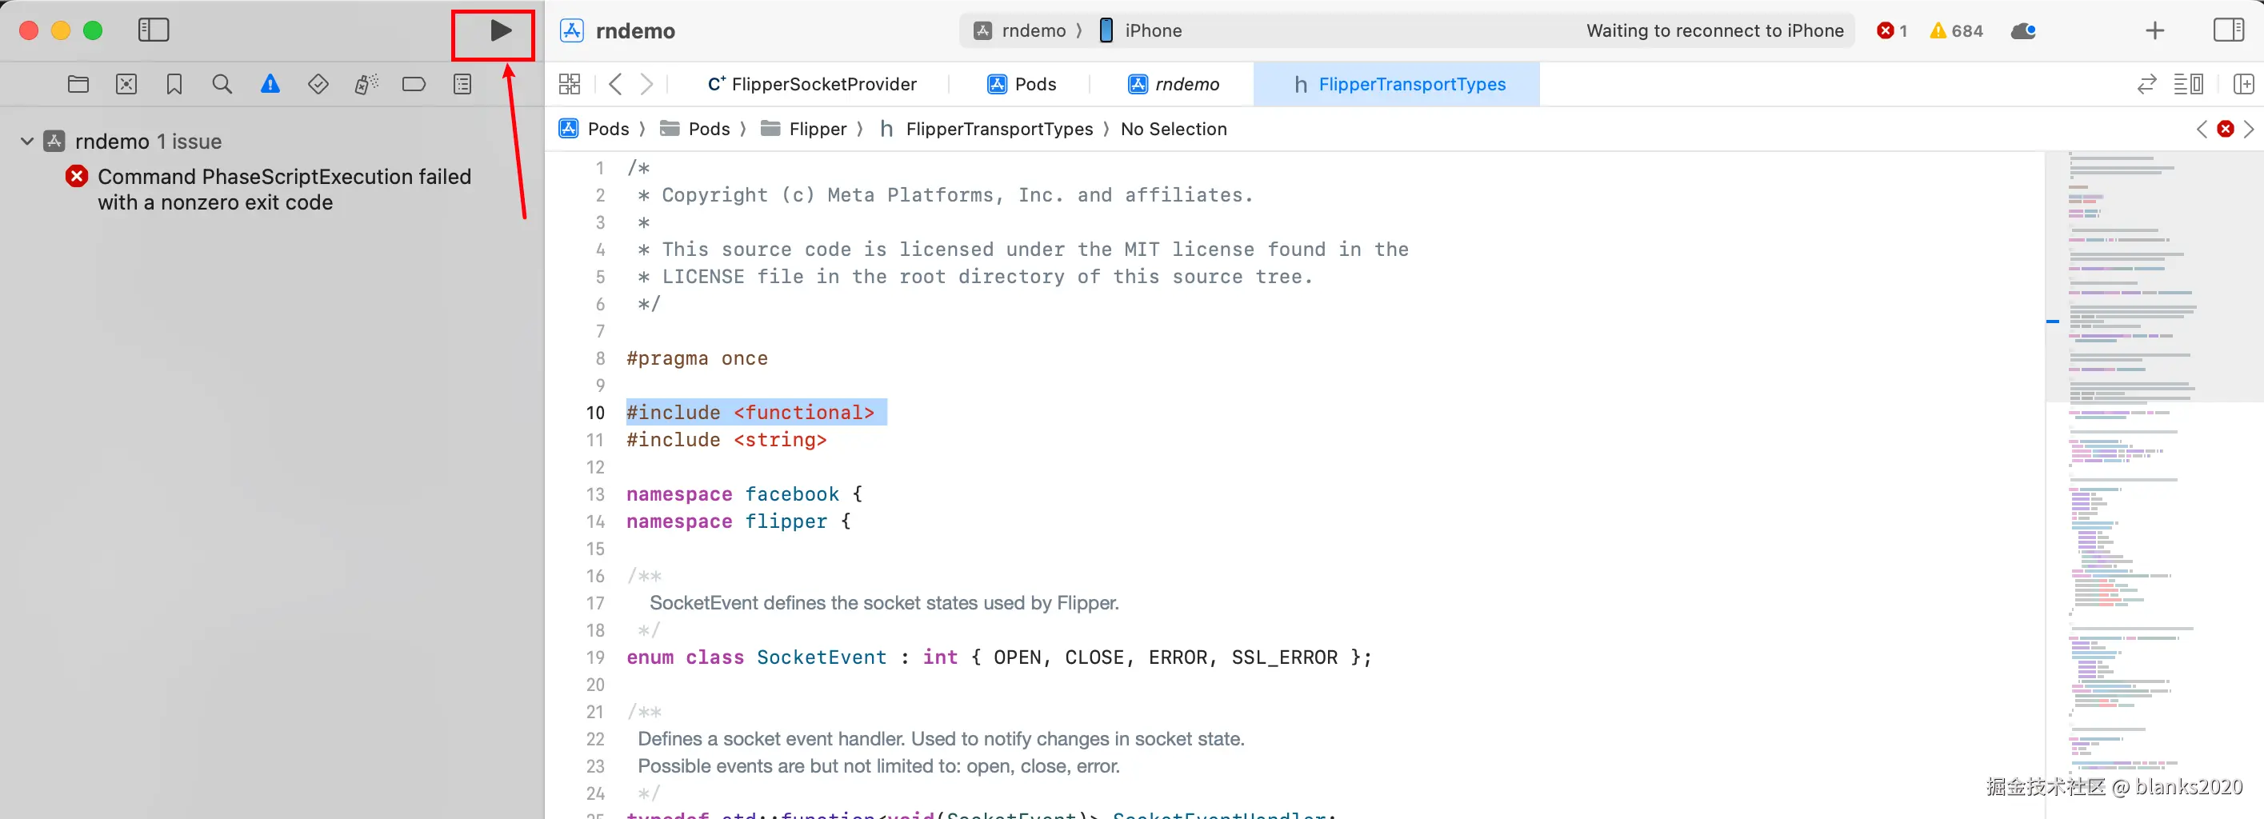Image resolution: width=2264 pixels, height=819 pixels.
Task: Click the Pods folder breadcrumb
Action: tap(695, 130)
